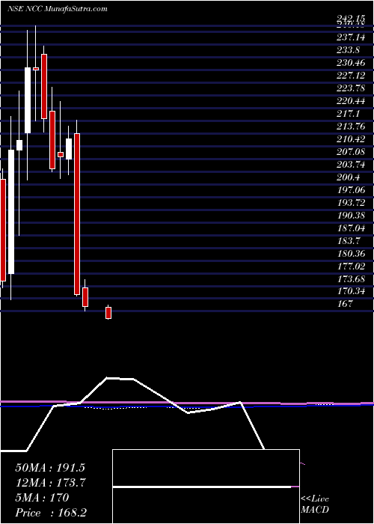
Task: Select the 233.8 price axis label
Action: coord(349,50)
